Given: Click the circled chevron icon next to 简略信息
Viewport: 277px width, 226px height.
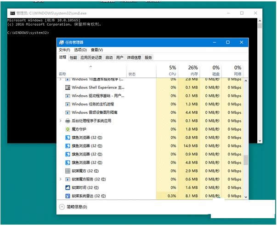Looking at the screenshot, I should [62, 207].
